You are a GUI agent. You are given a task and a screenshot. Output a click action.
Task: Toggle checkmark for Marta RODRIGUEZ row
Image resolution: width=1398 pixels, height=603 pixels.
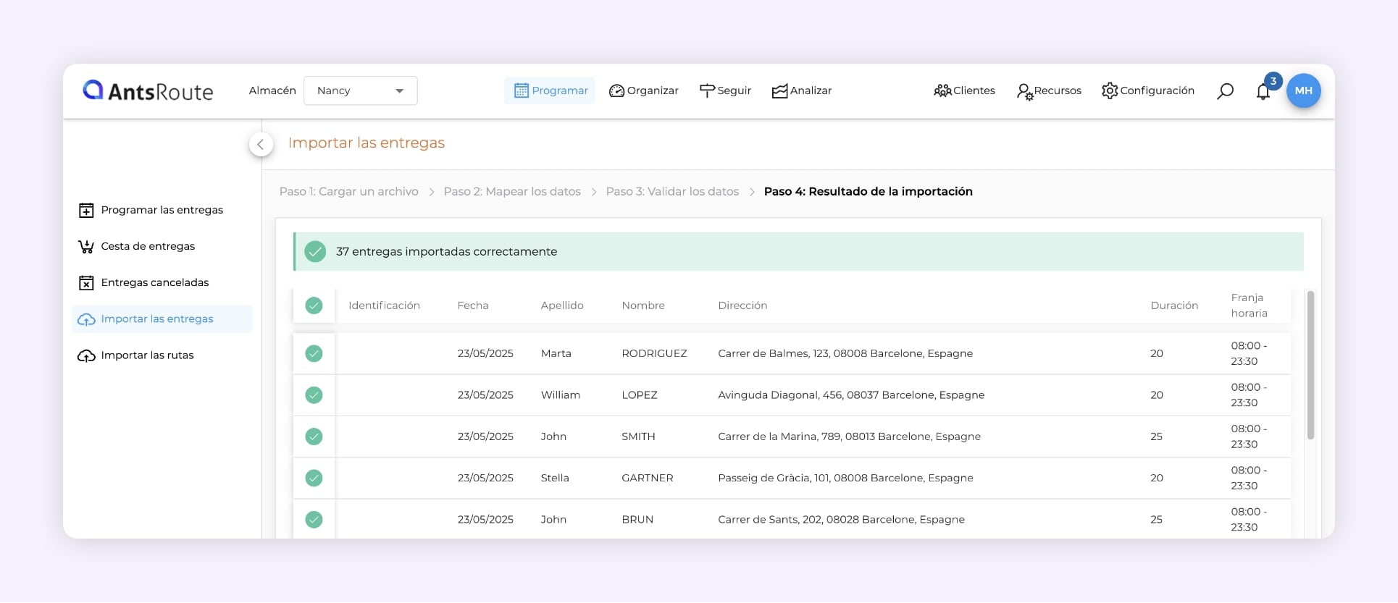tap(314, 353)
